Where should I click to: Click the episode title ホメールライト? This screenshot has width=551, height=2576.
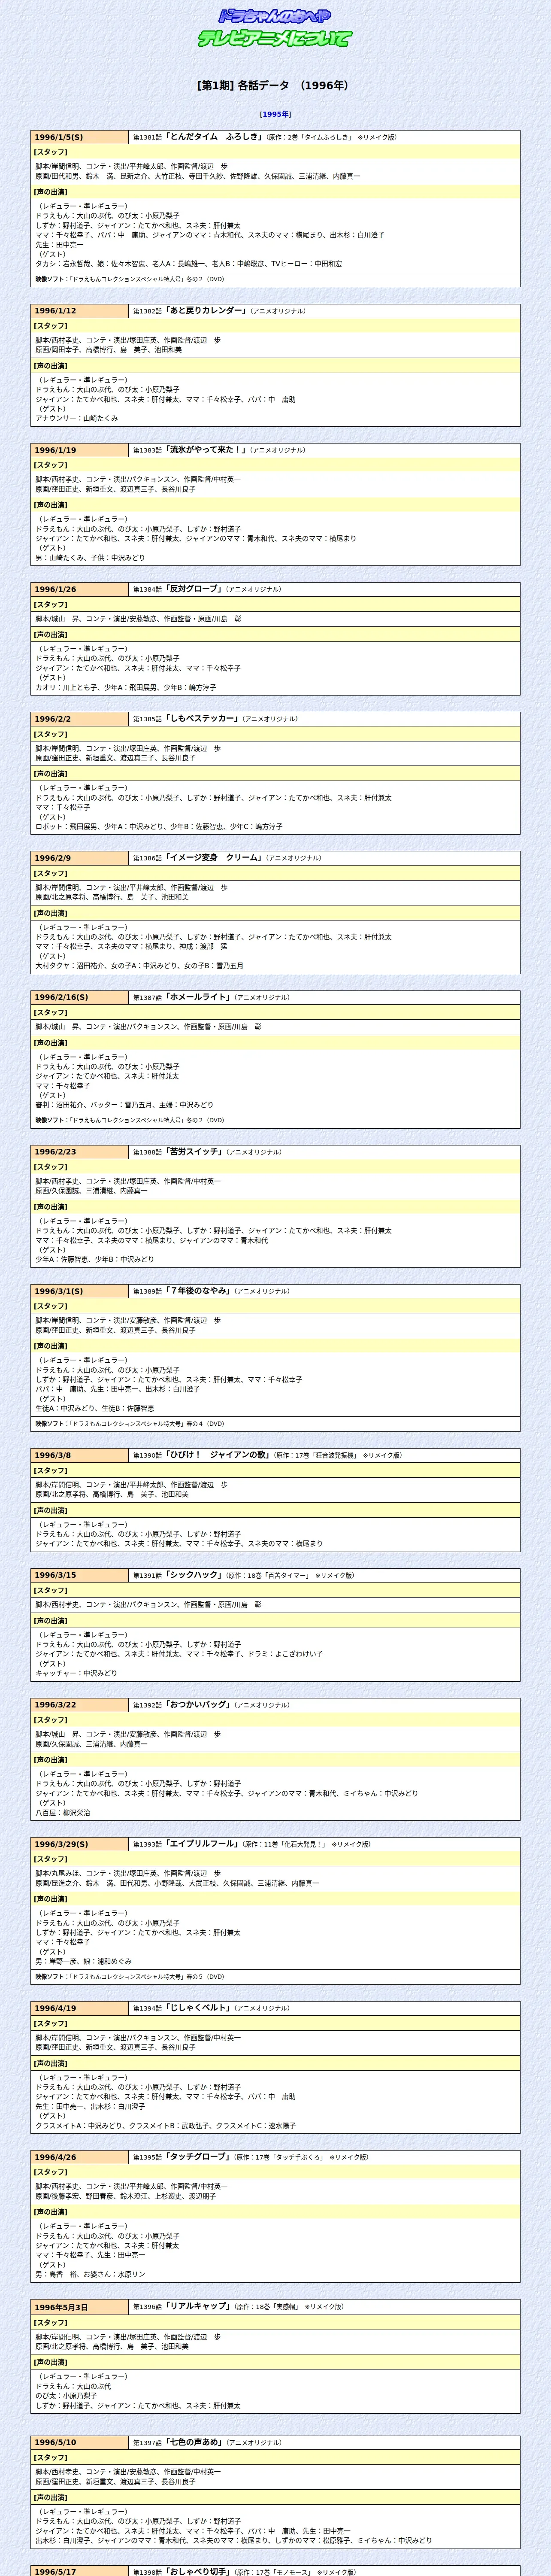point(198,997)
